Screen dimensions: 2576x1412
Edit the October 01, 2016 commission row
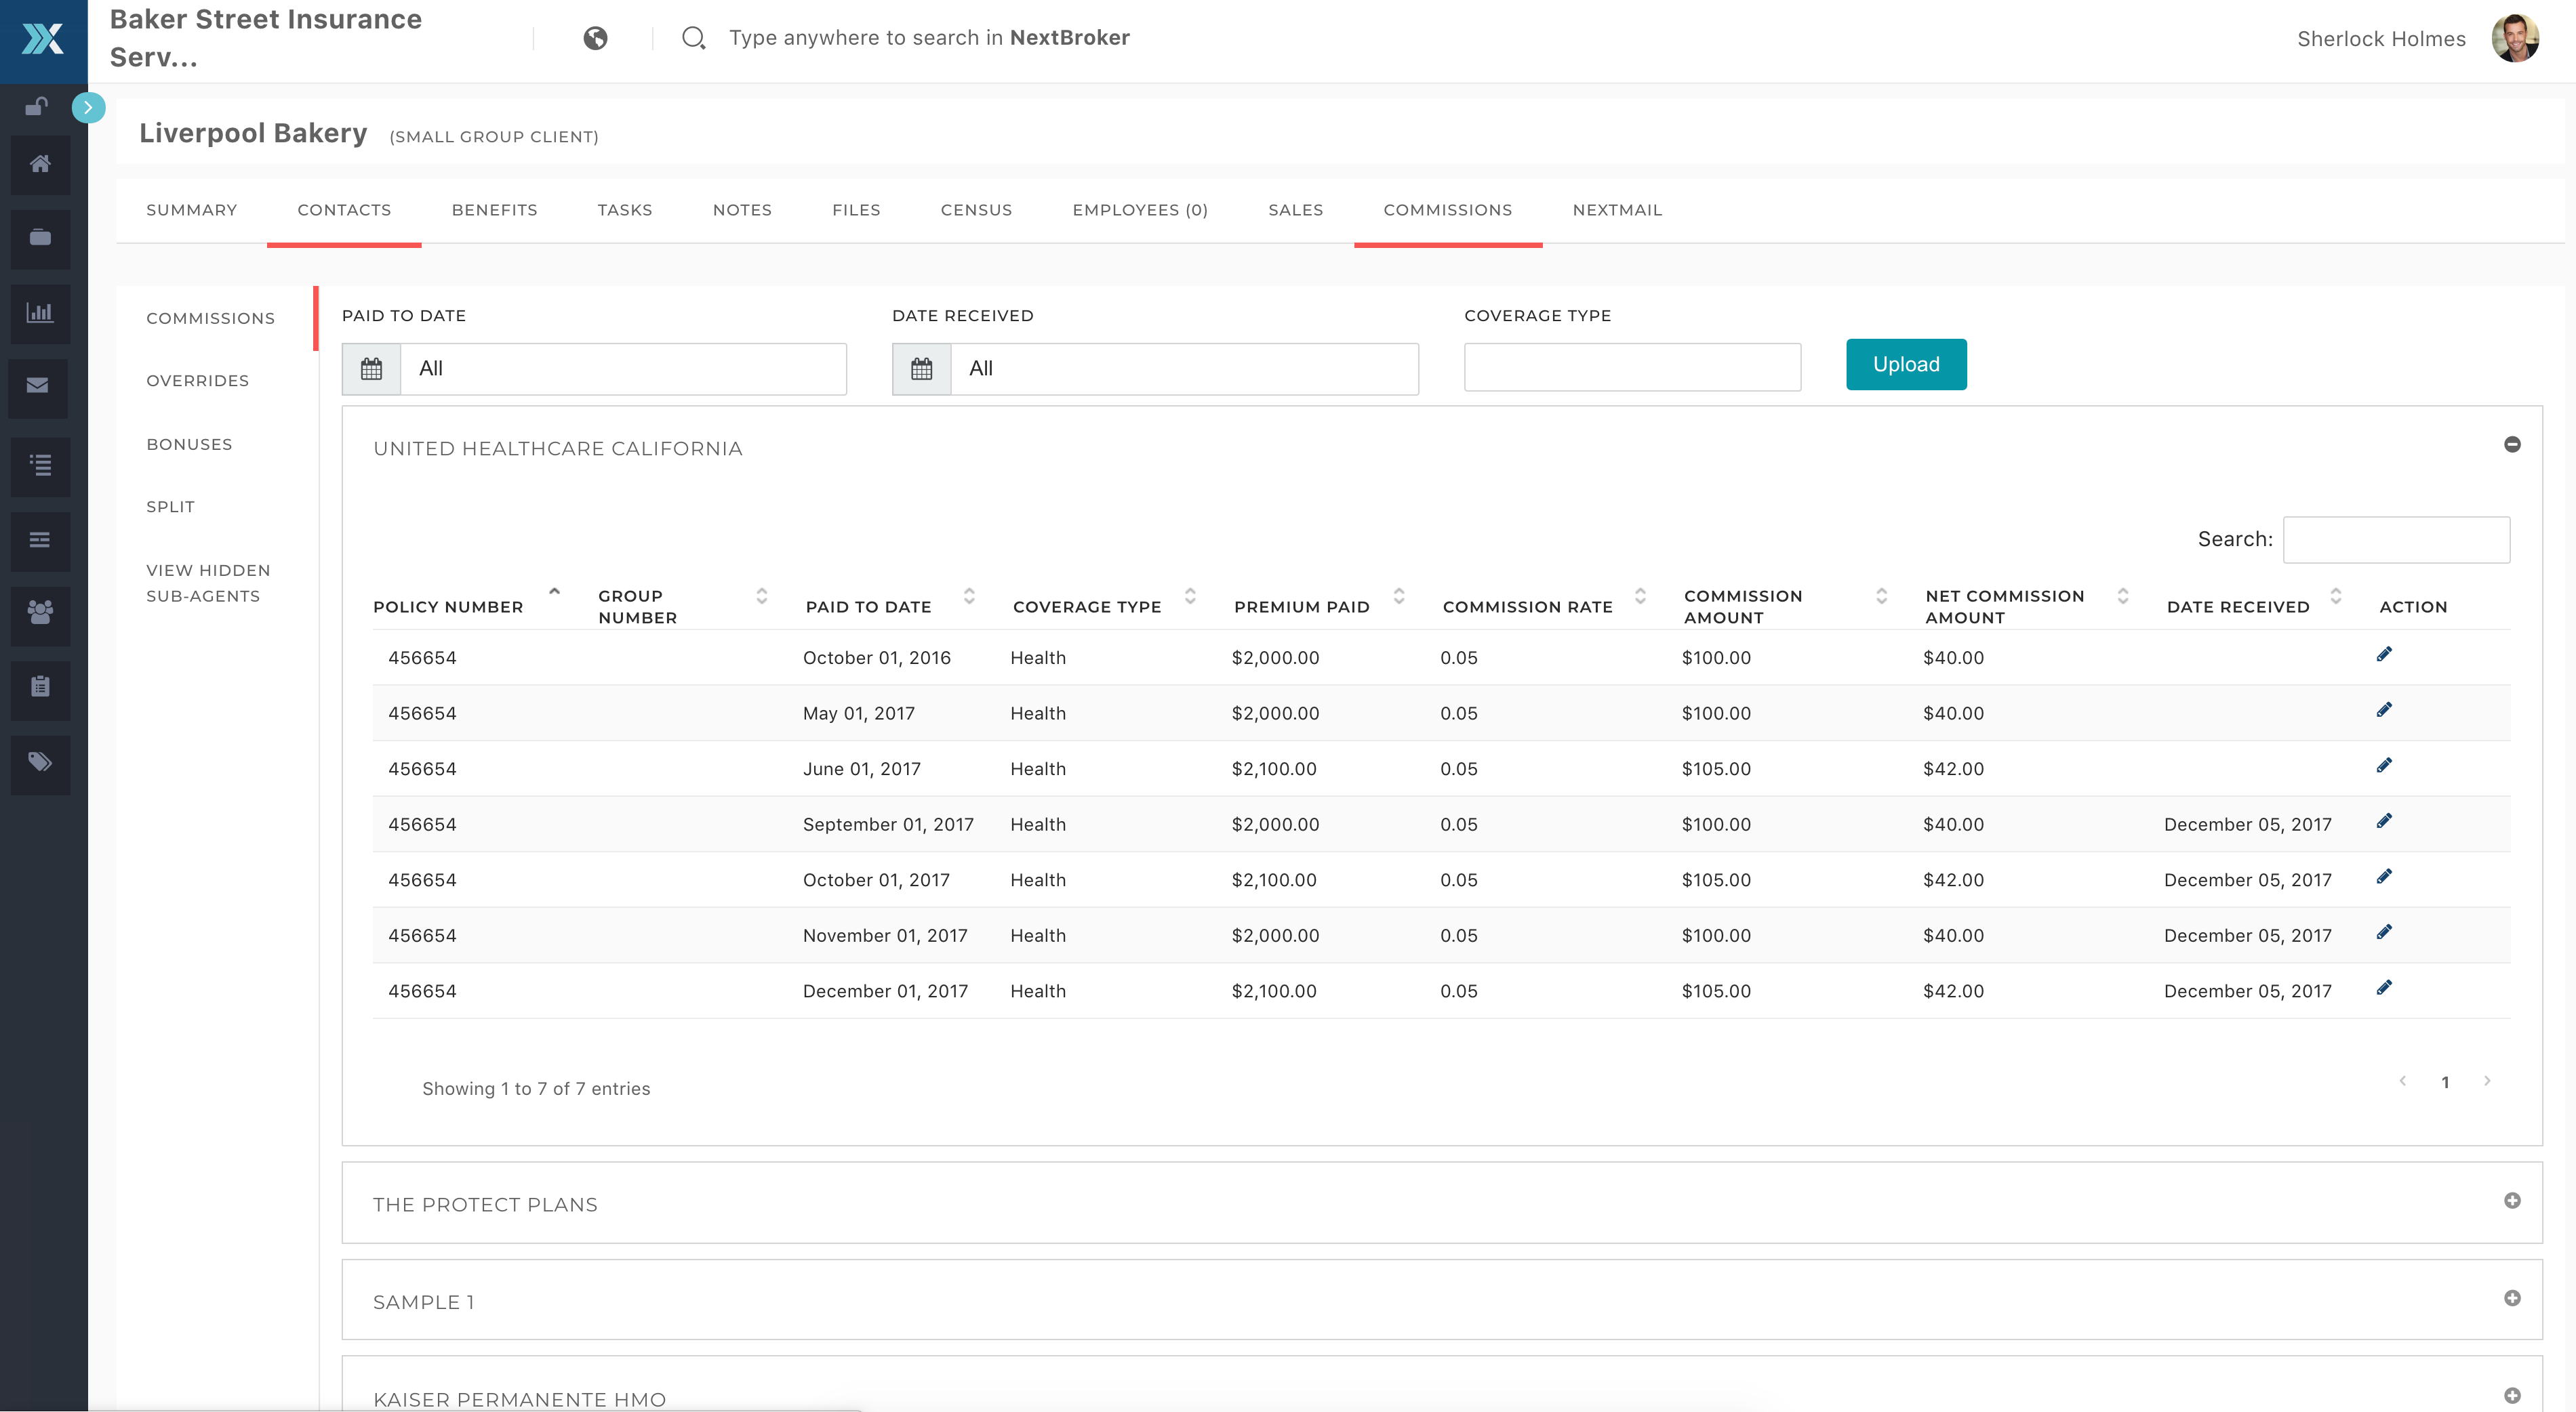coord(2384,655)
